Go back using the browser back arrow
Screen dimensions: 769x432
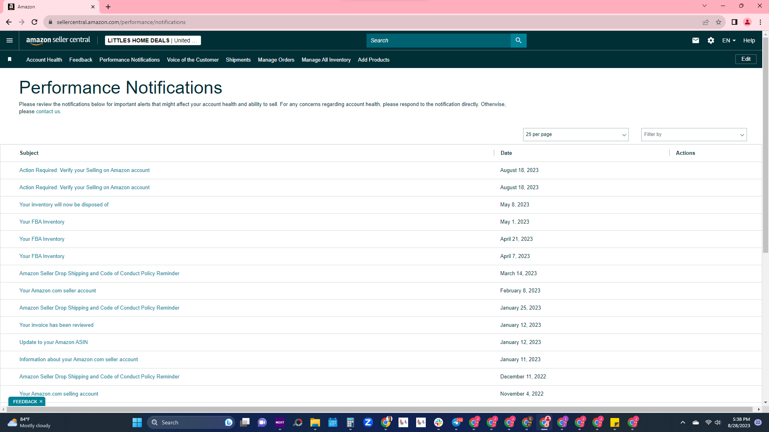tap(9, 22)
